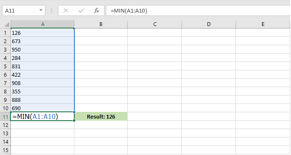Select row 12 header
This screenshot has width=291, height=155.
[x=5, y=125]
